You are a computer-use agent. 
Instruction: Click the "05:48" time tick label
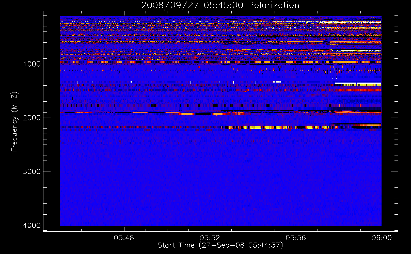point(124,238)
